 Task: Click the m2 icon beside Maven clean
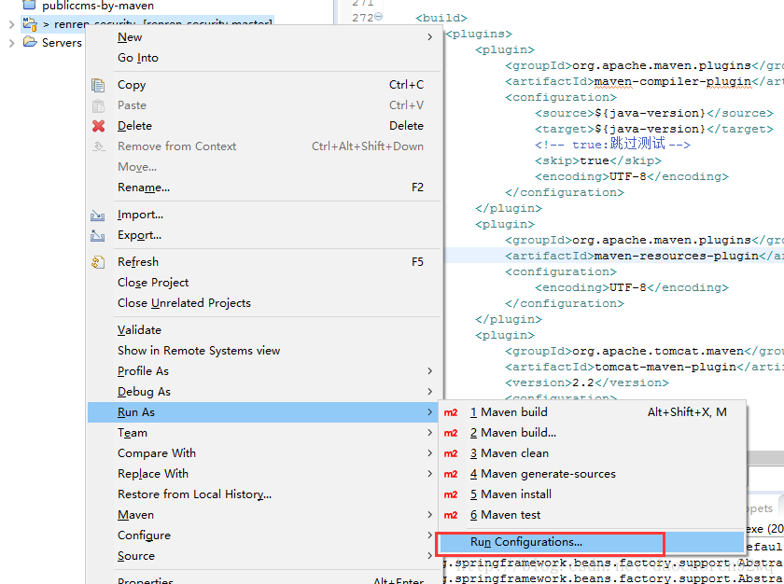pyautogui.click(x=451, y=453)
